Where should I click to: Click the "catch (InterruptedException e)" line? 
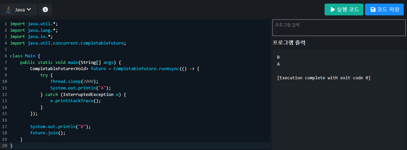click(83, 94)
